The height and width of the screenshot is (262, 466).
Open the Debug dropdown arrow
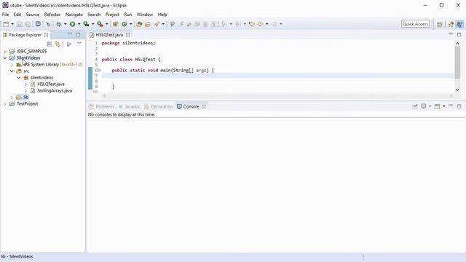pos(65,24)
